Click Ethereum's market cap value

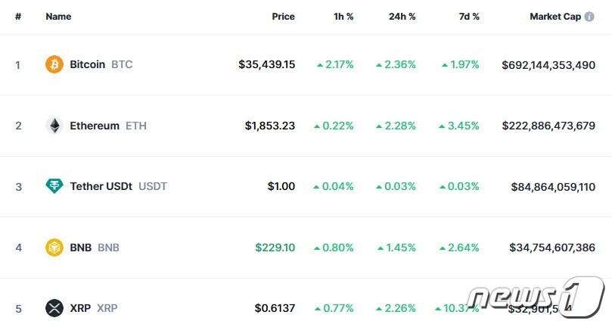[548, 126]
